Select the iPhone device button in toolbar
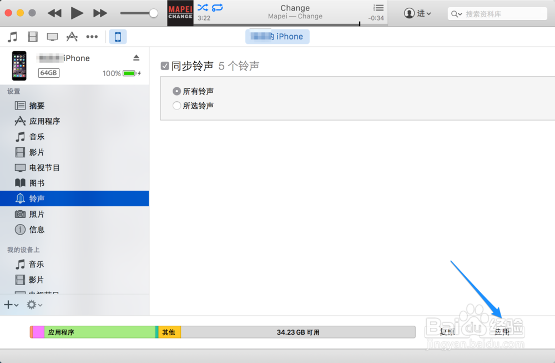Screen dimensions: 555x363 click(118, 37)
